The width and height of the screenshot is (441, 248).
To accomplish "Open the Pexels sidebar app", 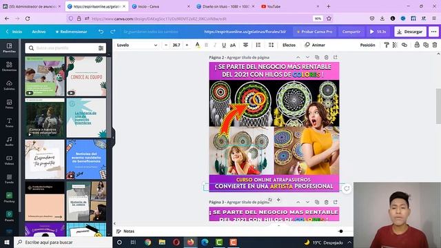I will (9, 216).
